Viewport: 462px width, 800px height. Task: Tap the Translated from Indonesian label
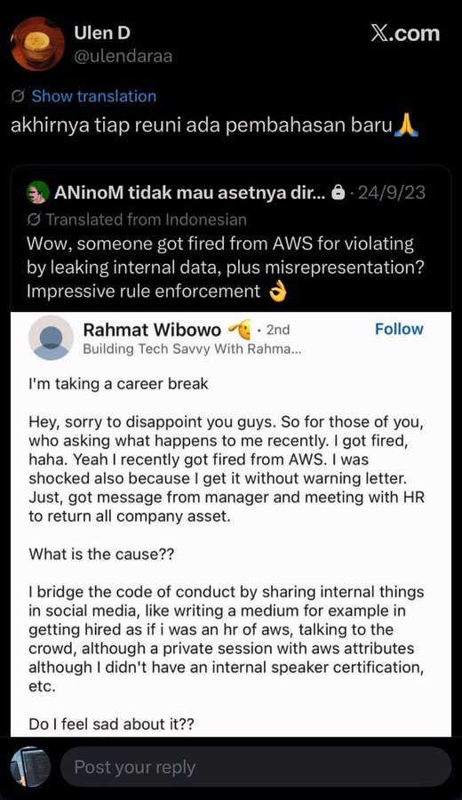click(146, 220)
